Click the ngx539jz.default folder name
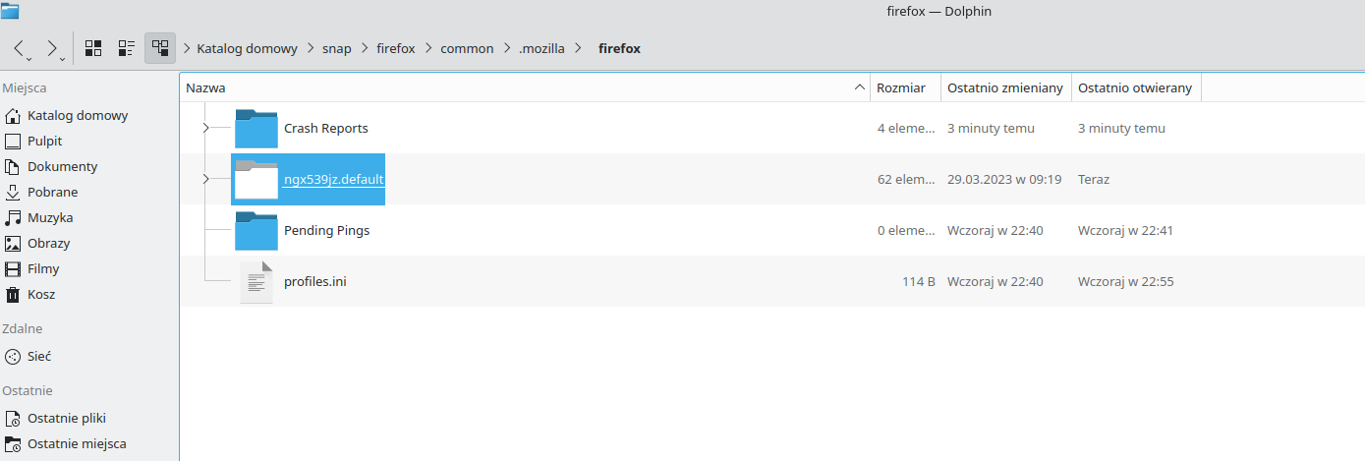Viewport: 1365px width, 461px height. [333, 179]
